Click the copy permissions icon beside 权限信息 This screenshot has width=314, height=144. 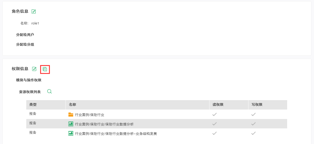[x=45, y=69]
